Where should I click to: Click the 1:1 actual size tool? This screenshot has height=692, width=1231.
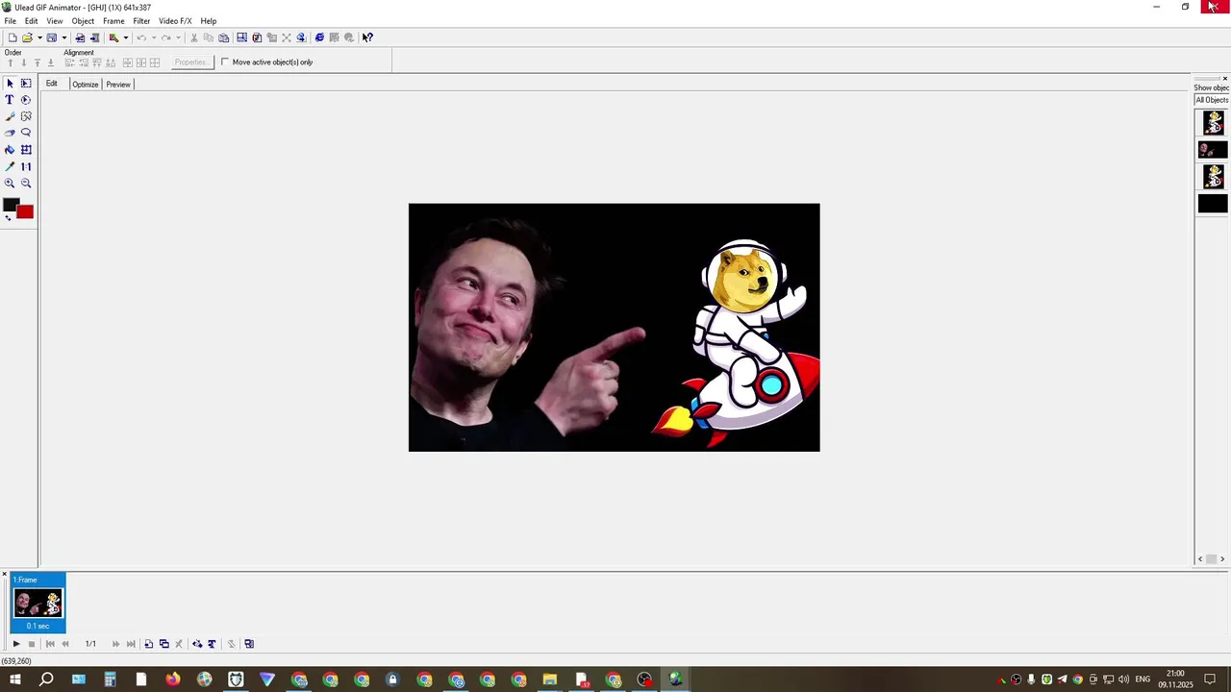[26, 166]
